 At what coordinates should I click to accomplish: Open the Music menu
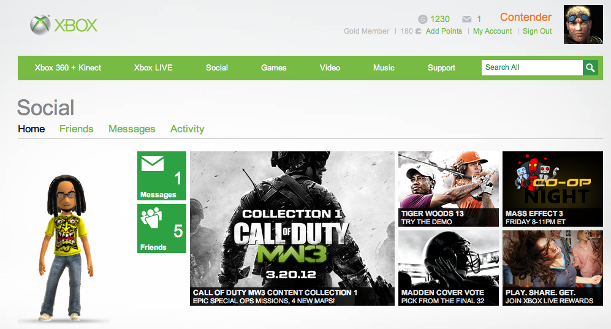[x=384, y=68]
